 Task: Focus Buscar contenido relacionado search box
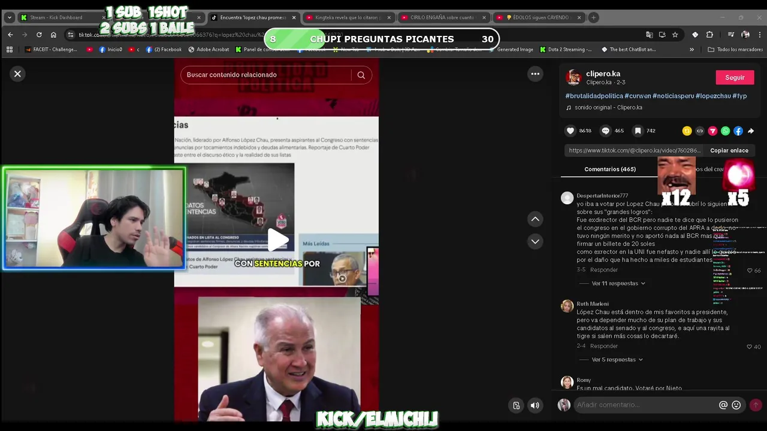[x=267, y=75]
